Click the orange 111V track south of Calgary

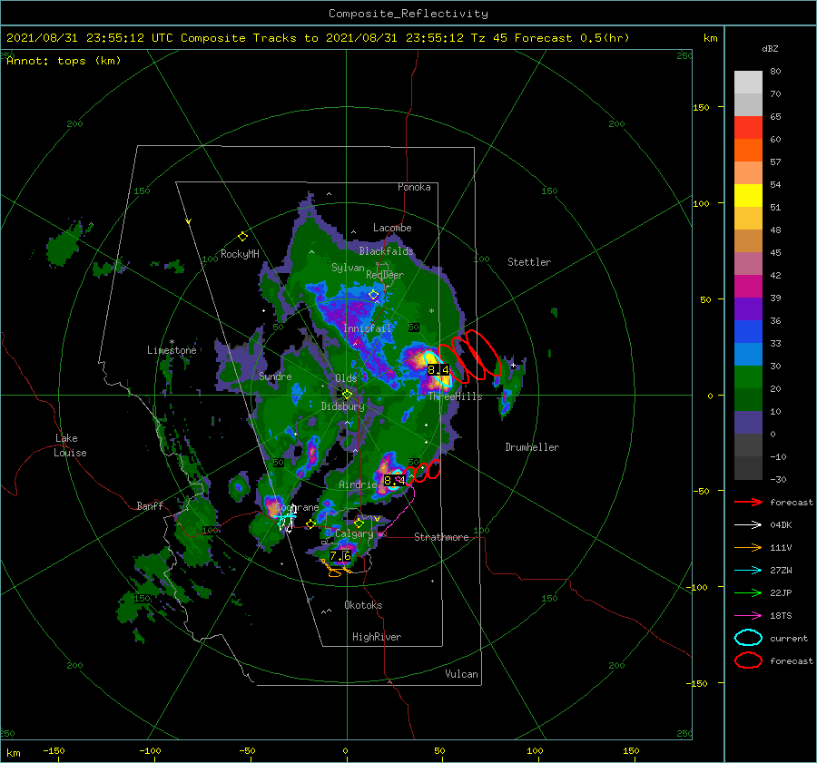(334, 569)
